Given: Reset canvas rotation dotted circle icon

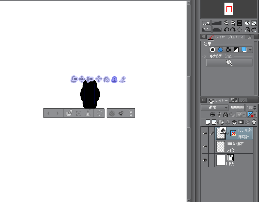Looking at the screenshot, I should point(240,30).
